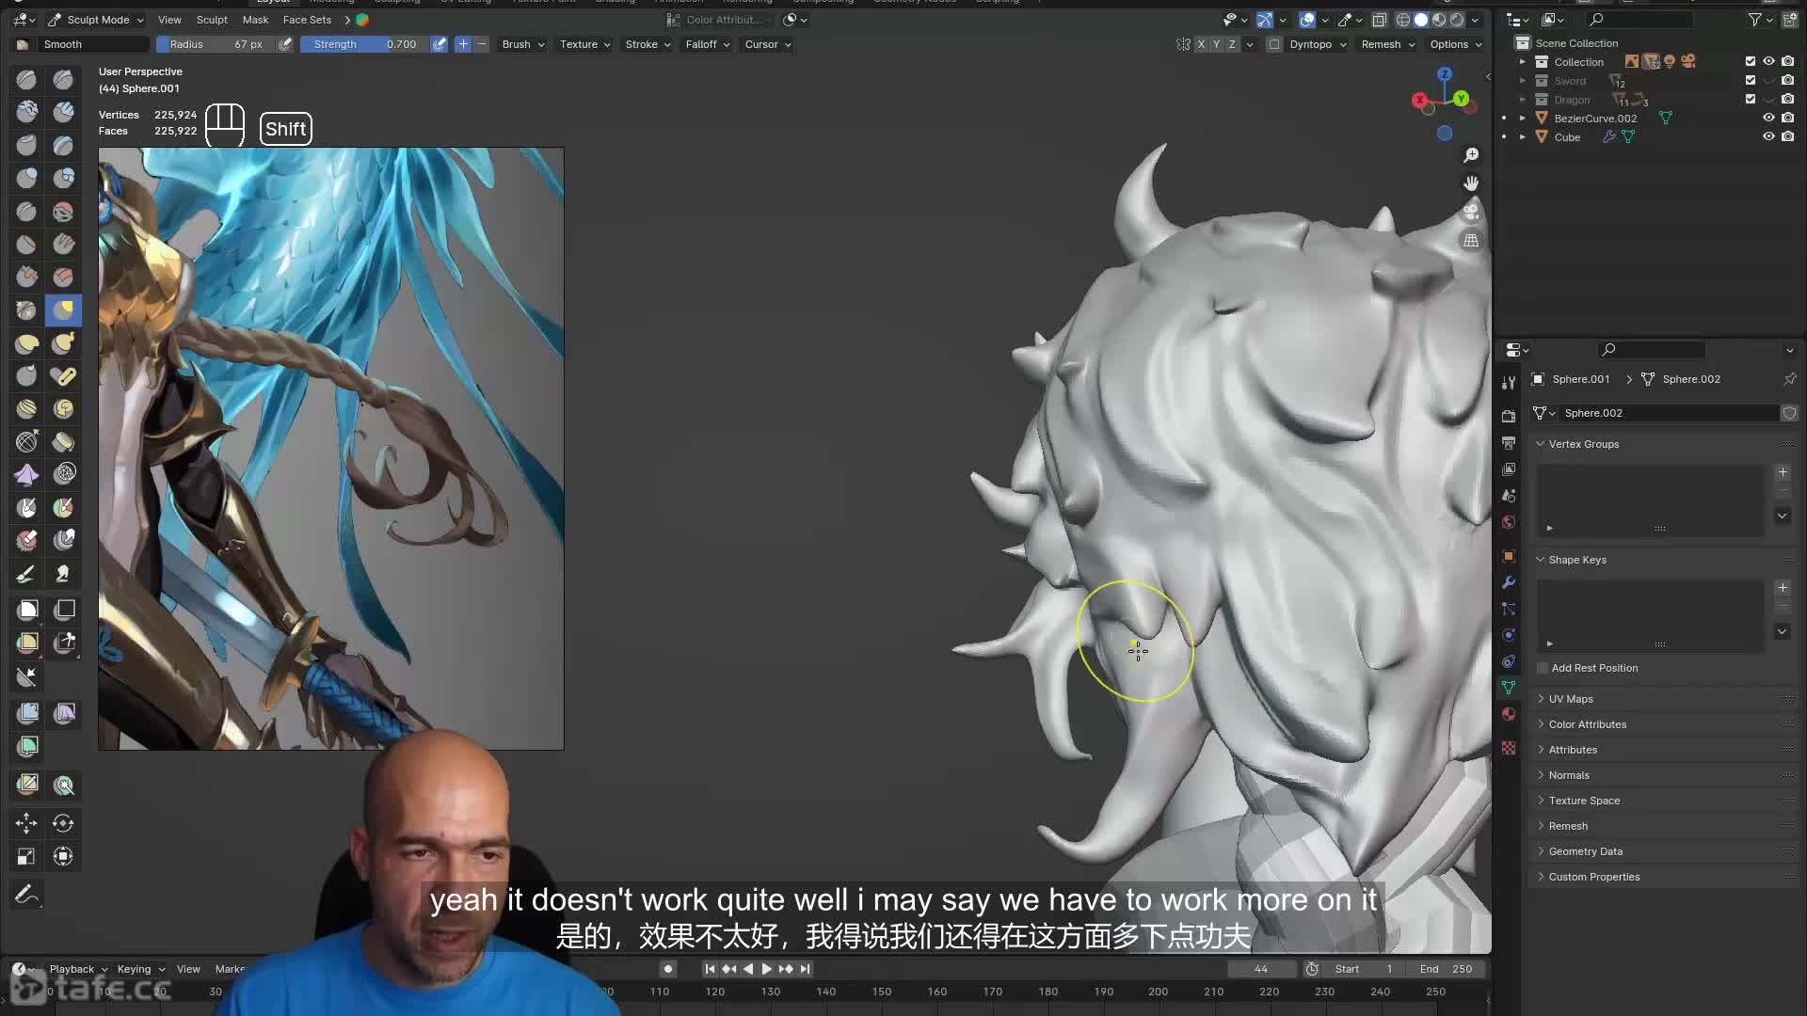Open the Material properties tab

[1509, 714]
